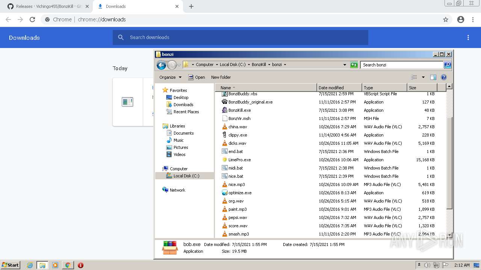This screenshot has width=481, height=270.
Task: Select clippy.exe file icon
Action: (225, 135)
